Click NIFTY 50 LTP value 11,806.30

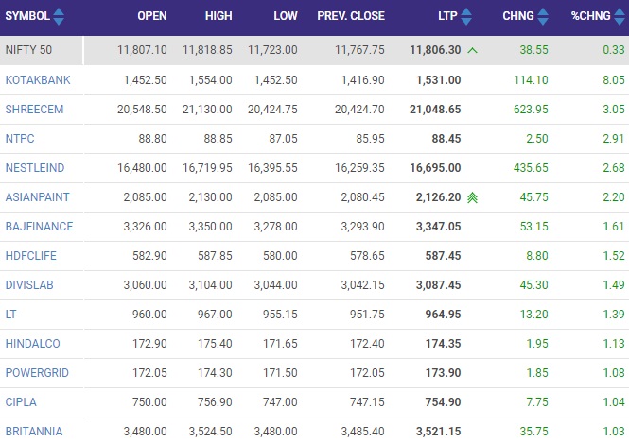click(x=435, y=50)
